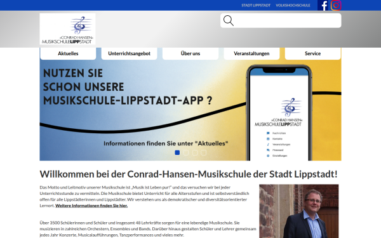
Task: Select the first slider dot
Action: (x=177, y=152)
